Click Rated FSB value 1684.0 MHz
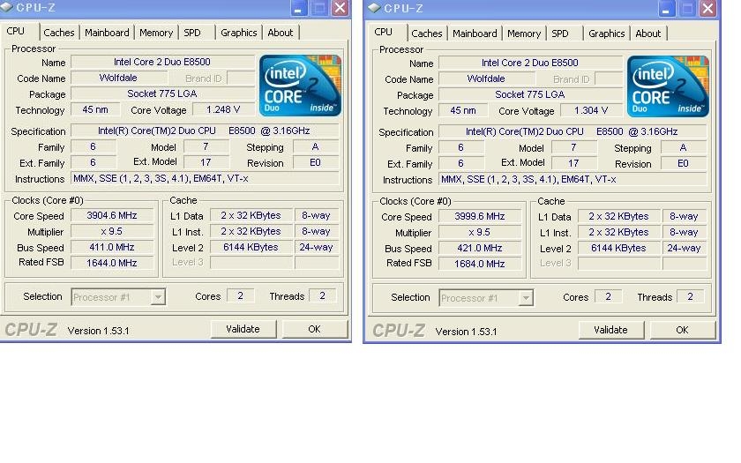Image resolution: width=741 pixels, height=463 pixels. [480, 264]
